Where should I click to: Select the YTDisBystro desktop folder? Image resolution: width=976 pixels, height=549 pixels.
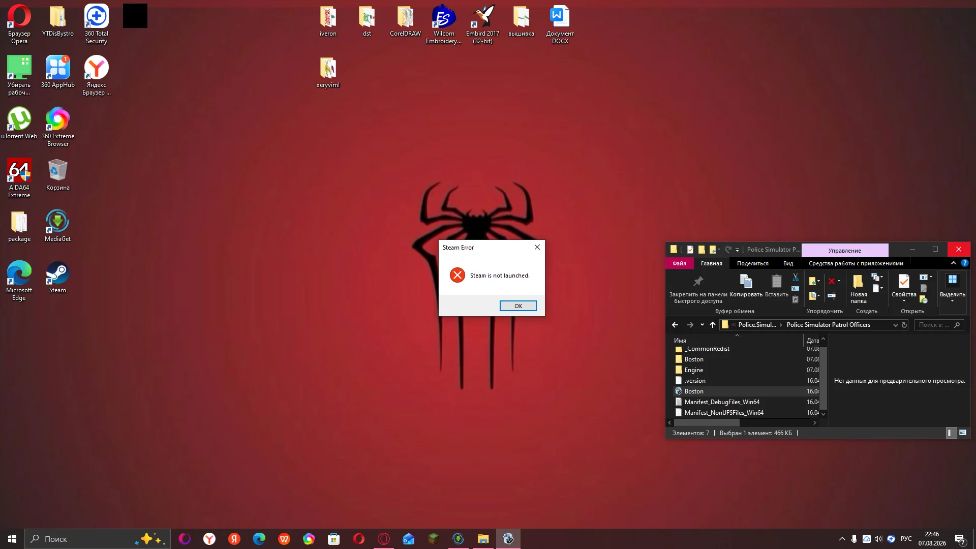(x=58, y=21)
